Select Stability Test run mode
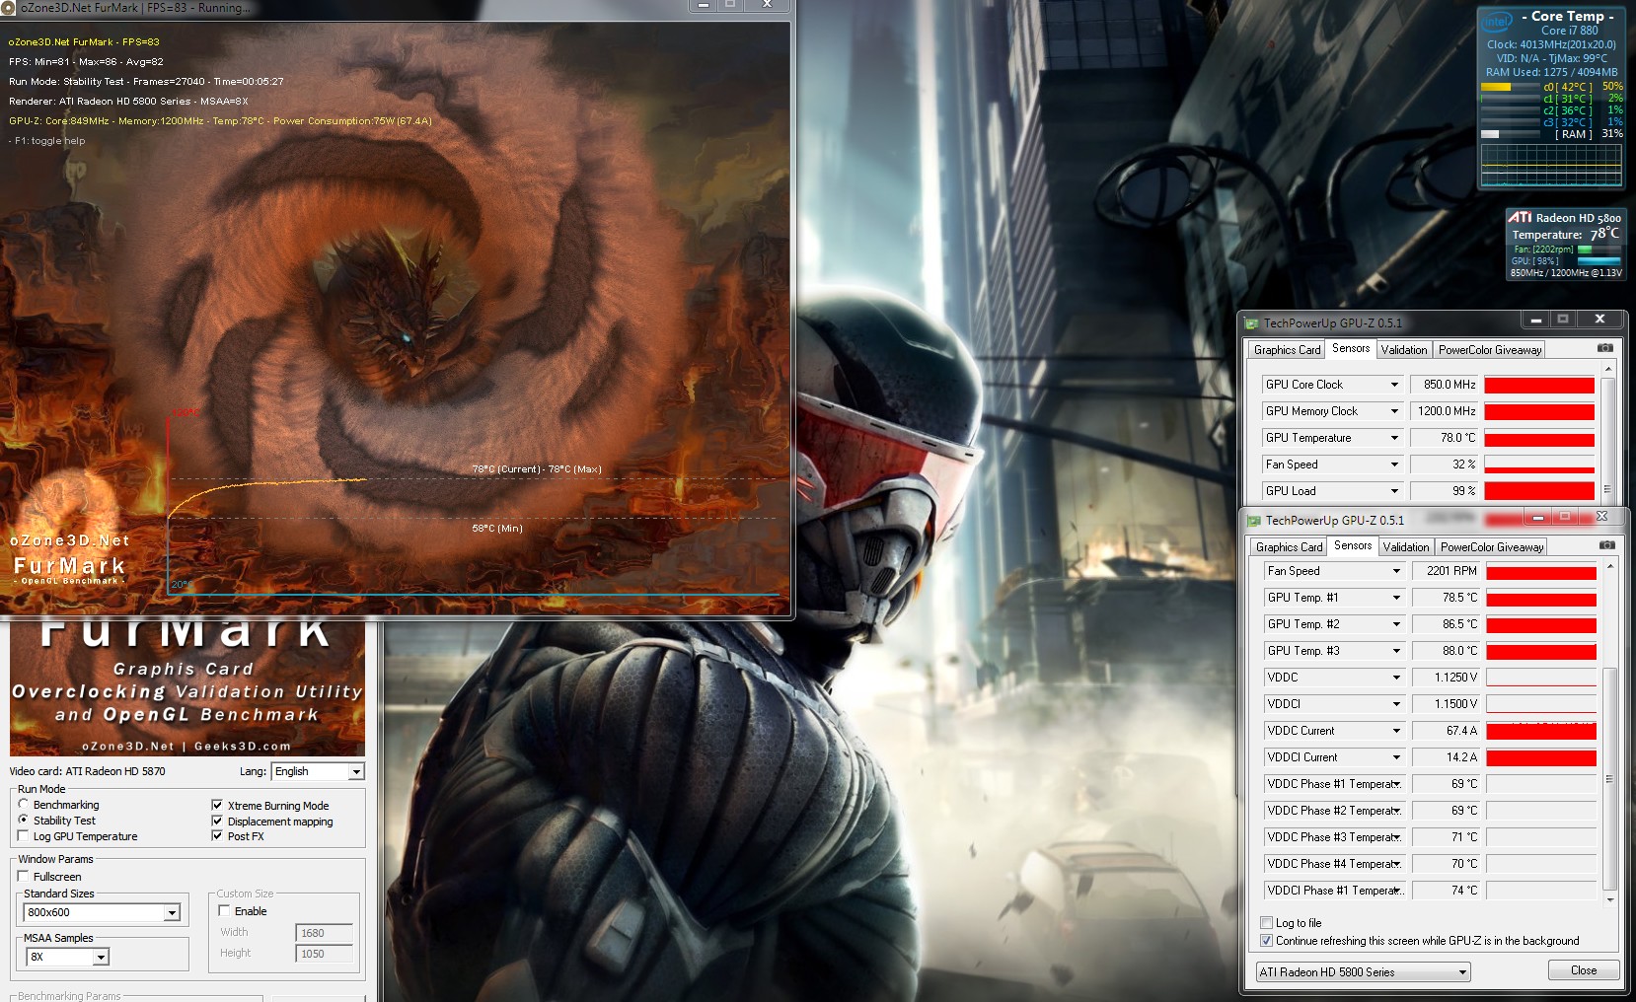 (x=24, y=820)
